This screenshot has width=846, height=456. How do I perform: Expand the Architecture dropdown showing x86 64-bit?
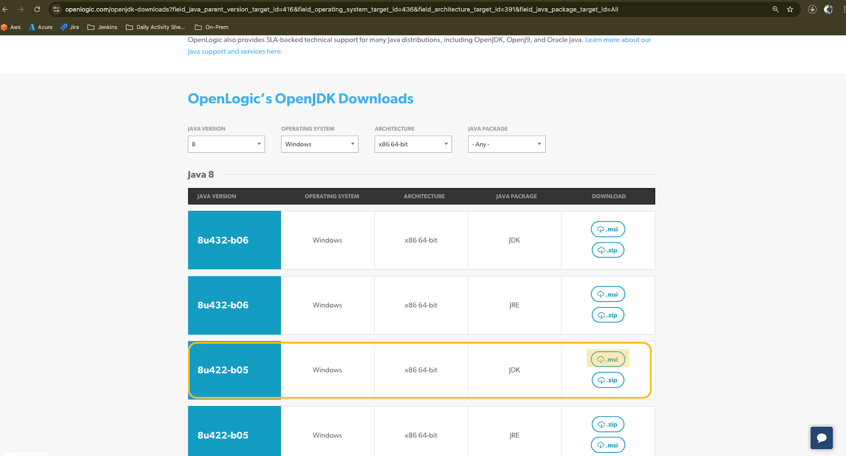tap(413, 144)
